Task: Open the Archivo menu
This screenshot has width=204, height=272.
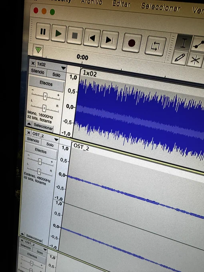Action: (x=92, y=2)
